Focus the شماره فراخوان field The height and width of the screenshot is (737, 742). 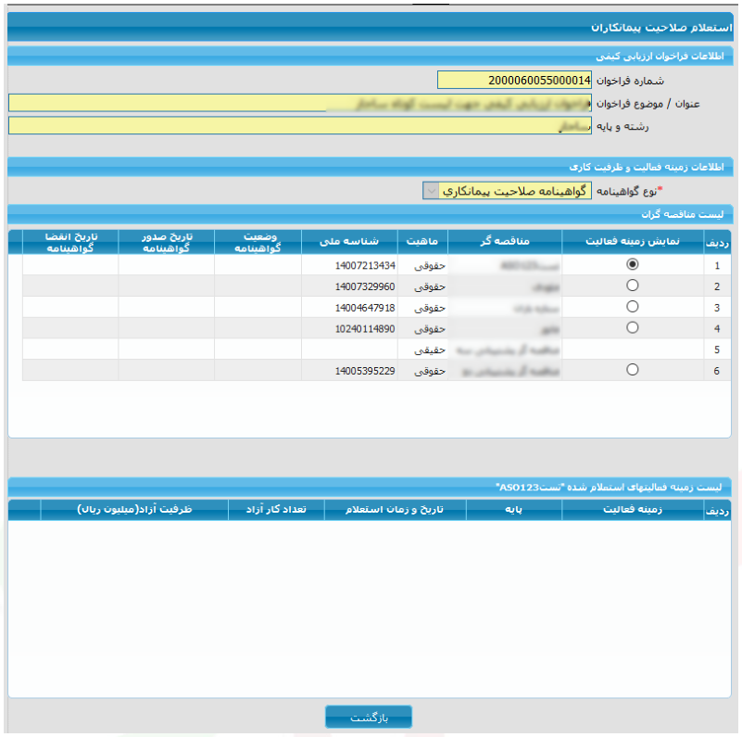tap(514, 80)
